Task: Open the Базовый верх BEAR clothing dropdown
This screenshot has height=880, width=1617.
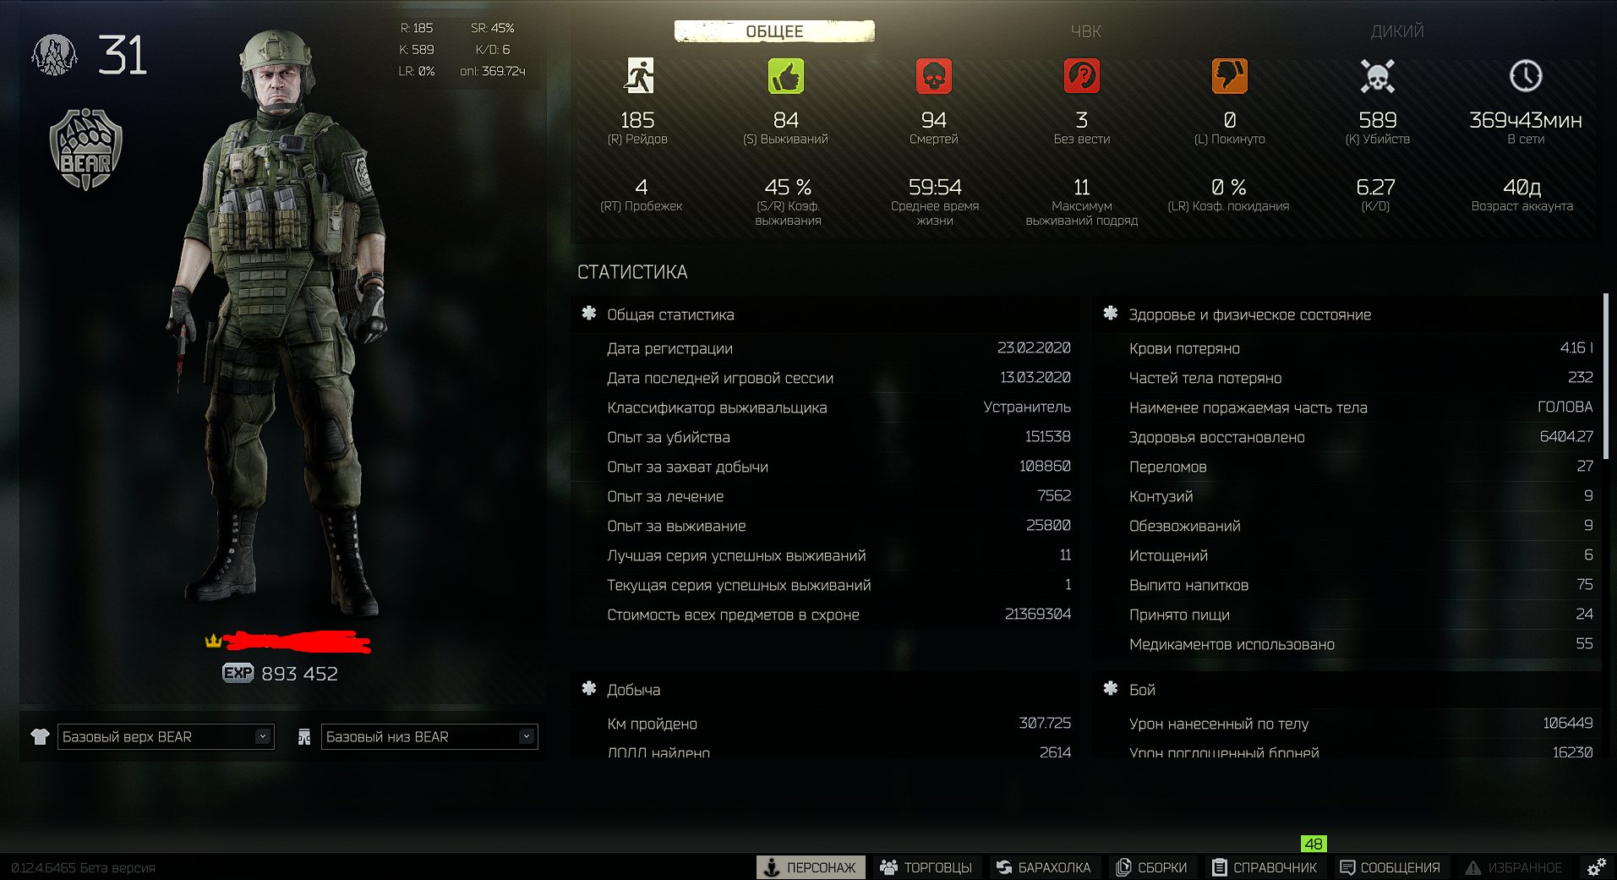Action: point(166,736)
